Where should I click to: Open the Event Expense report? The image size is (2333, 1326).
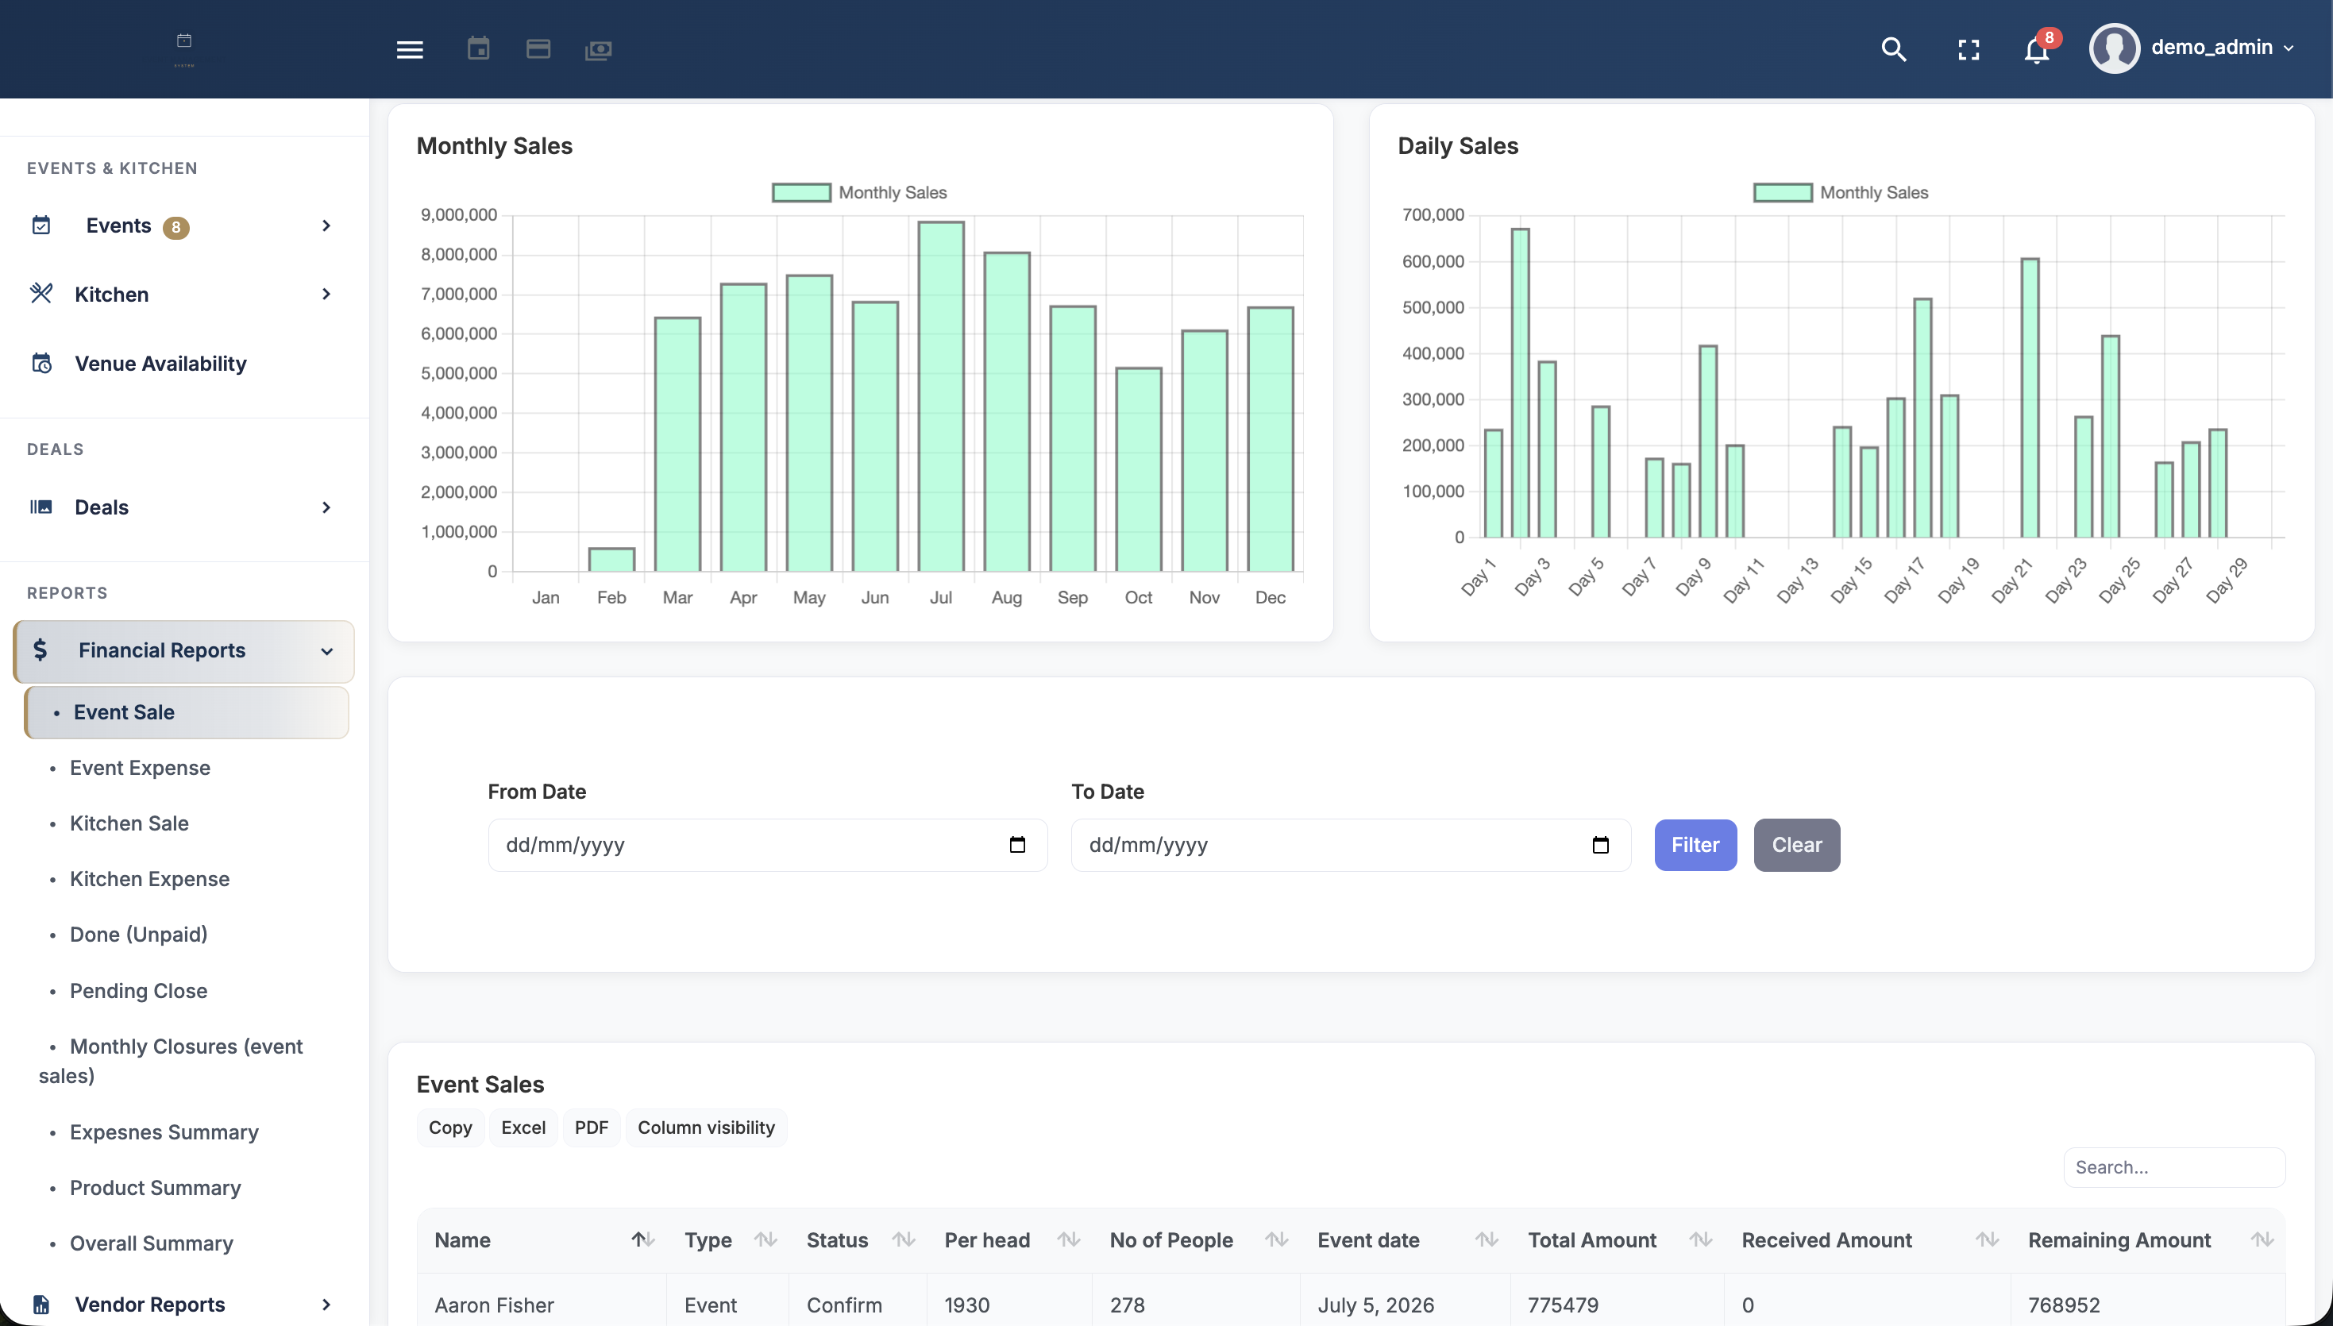[x=141, y=768]
